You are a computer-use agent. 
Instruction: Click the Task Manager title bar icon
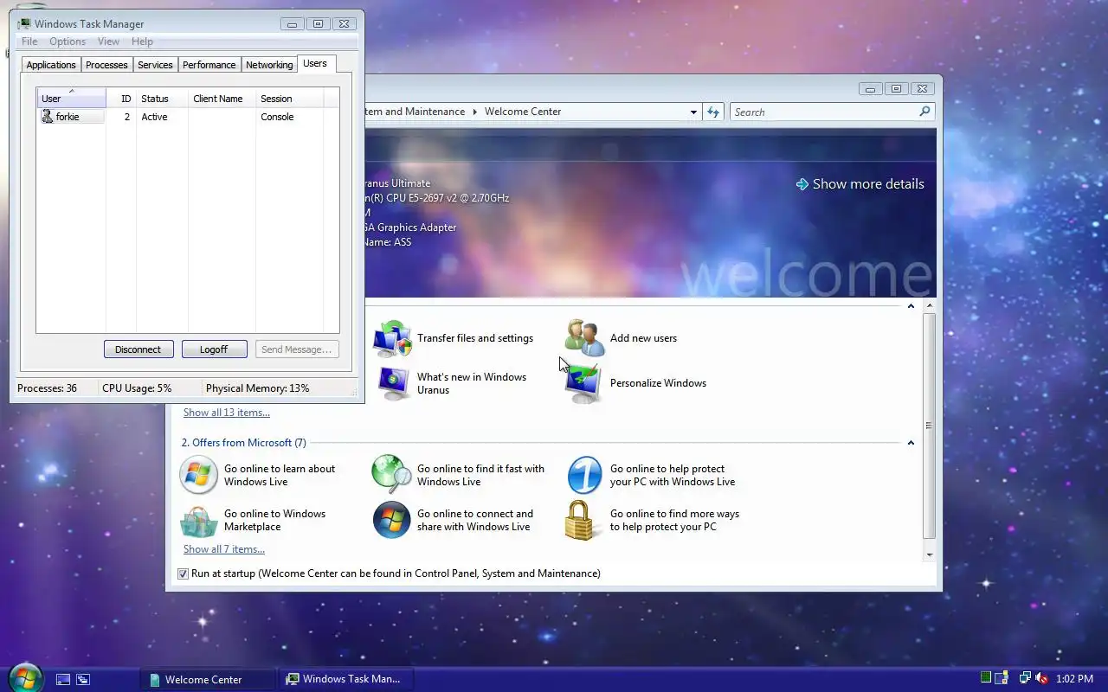pos(24,24)
